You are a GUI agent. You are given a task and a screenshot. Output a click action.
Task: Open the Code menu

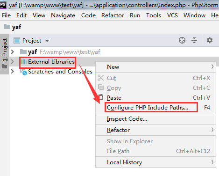coord(88,15)
